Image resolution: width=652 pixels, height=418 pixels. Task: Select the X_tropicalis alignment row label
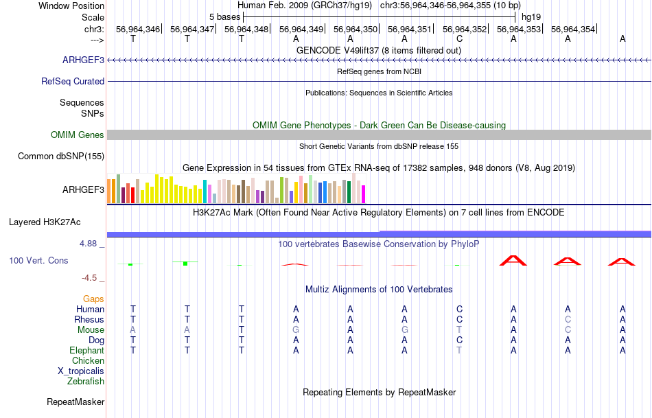[81, 371]
